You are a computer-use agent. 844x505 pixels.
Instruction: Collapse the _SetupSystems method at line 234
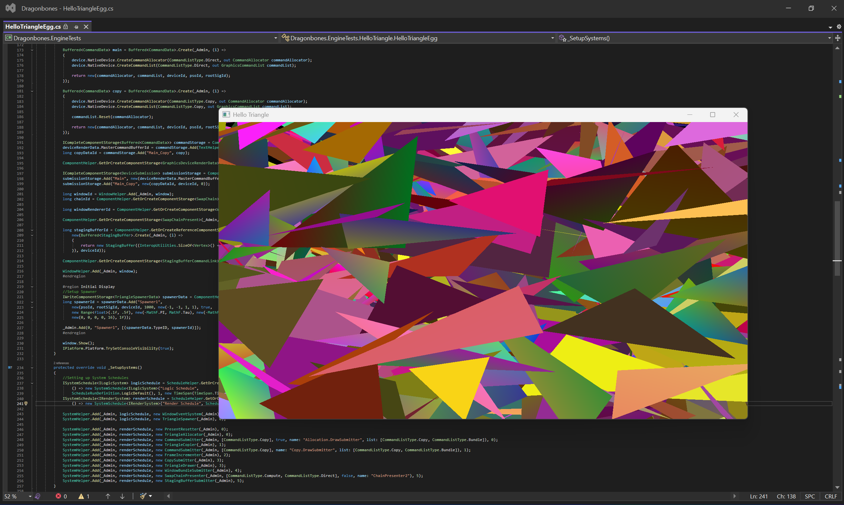point(32,367)
